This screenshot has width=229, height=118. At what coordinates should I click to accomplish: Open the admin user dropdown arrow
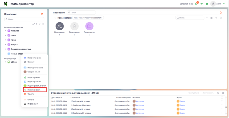click(224, 4)
